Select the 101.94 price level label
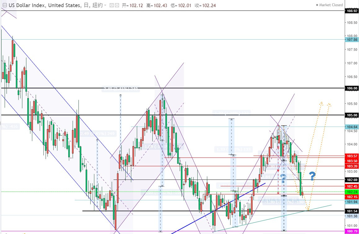 click(x=352, y=202)
